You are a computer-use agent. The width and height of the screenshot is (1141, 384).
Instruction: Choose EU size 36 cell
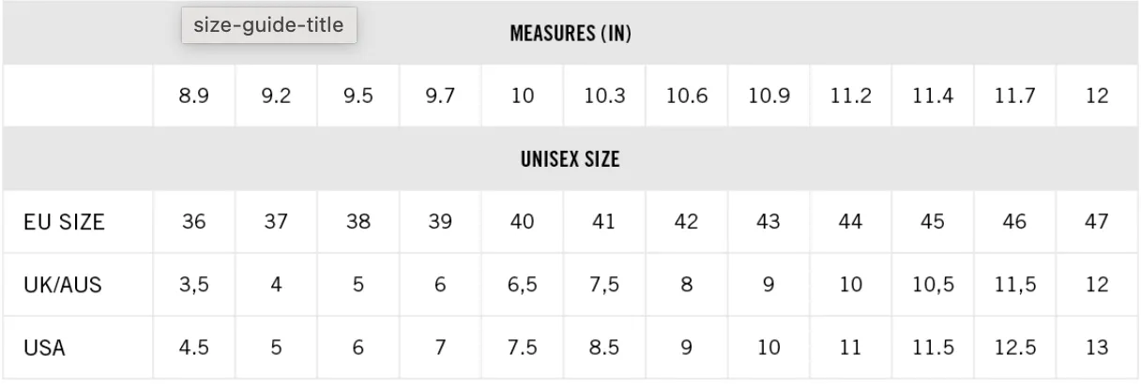click(194, 222)
